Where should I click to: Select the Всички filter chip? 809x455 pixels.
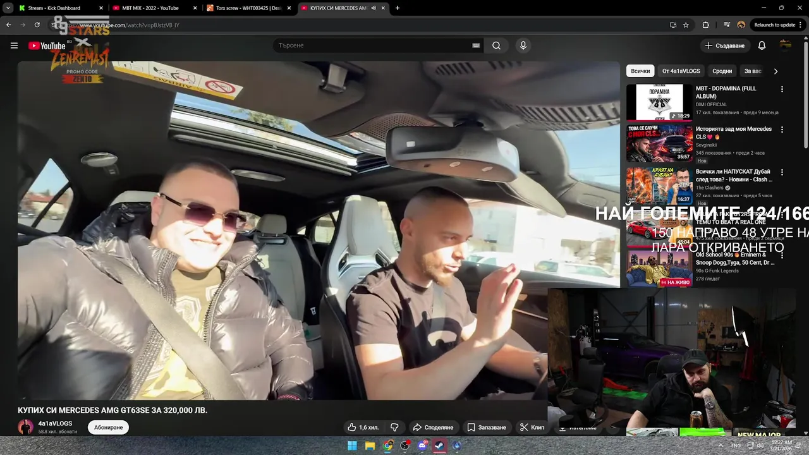640,71
